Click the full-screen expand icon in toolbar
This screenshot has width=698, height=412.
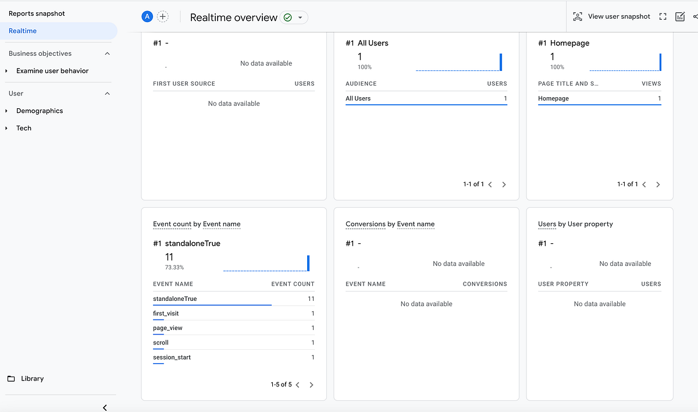coord(663,16)
